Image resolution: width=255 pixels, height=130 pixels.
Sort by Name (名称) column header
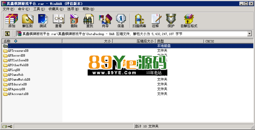click(32, 41)
